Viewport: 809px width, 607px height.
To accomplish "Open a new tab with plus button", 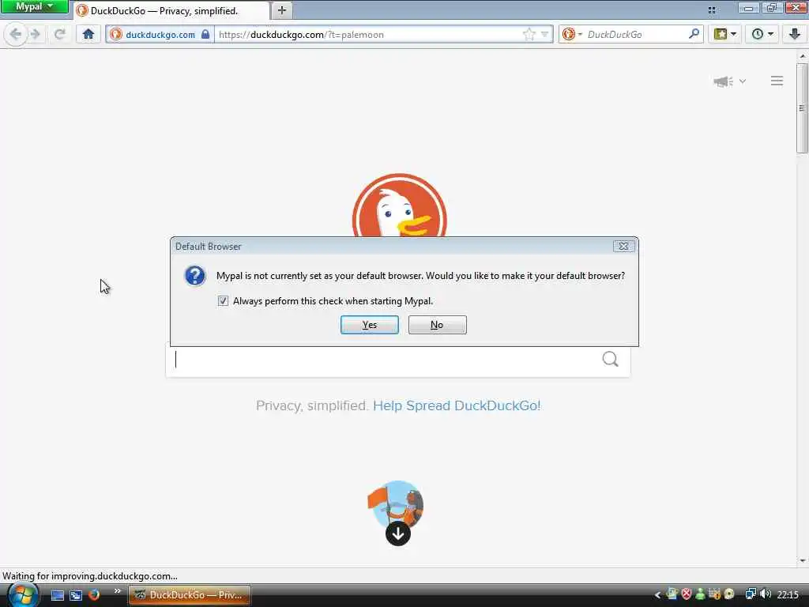I will (282, 10).
